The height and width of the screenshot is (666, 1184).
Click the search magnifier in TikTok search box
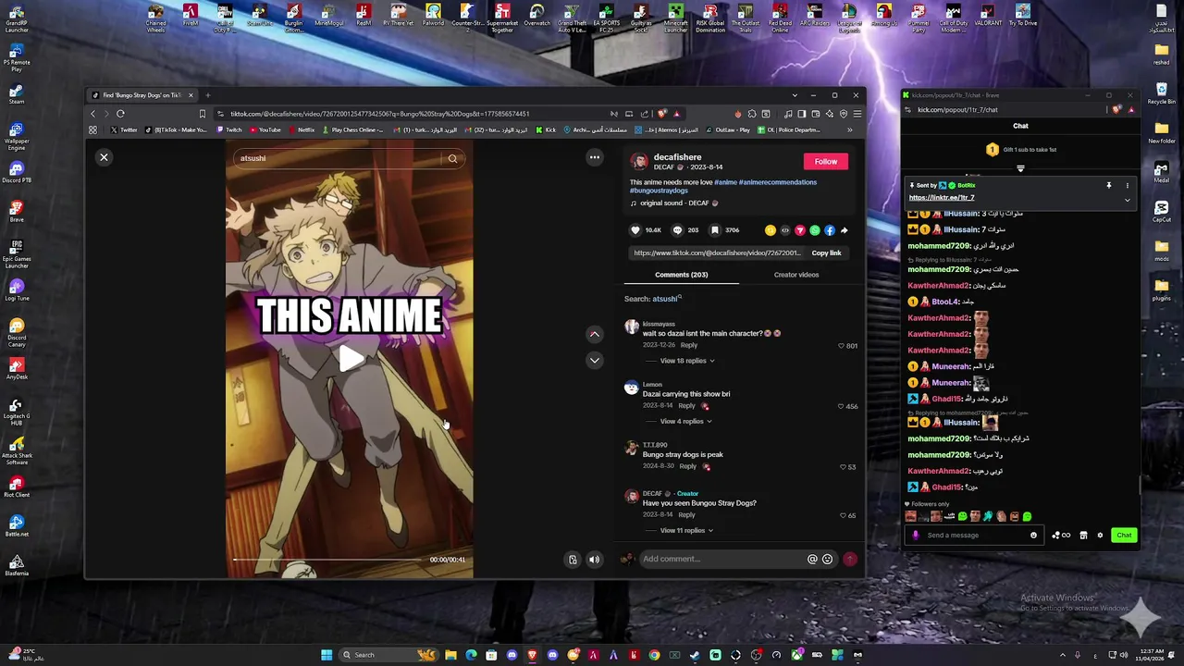(452, 158)
